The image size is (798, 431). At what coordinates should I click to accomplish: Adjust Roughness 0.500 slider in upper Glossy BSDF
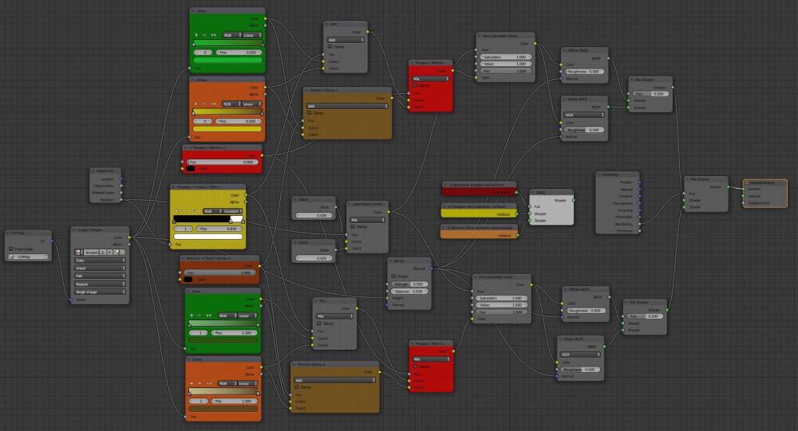coord(584,130)
